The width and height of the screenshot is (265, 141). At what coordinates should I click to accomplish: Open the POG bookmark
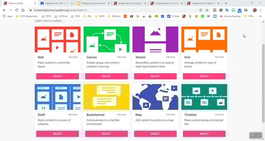pos(75,16)
